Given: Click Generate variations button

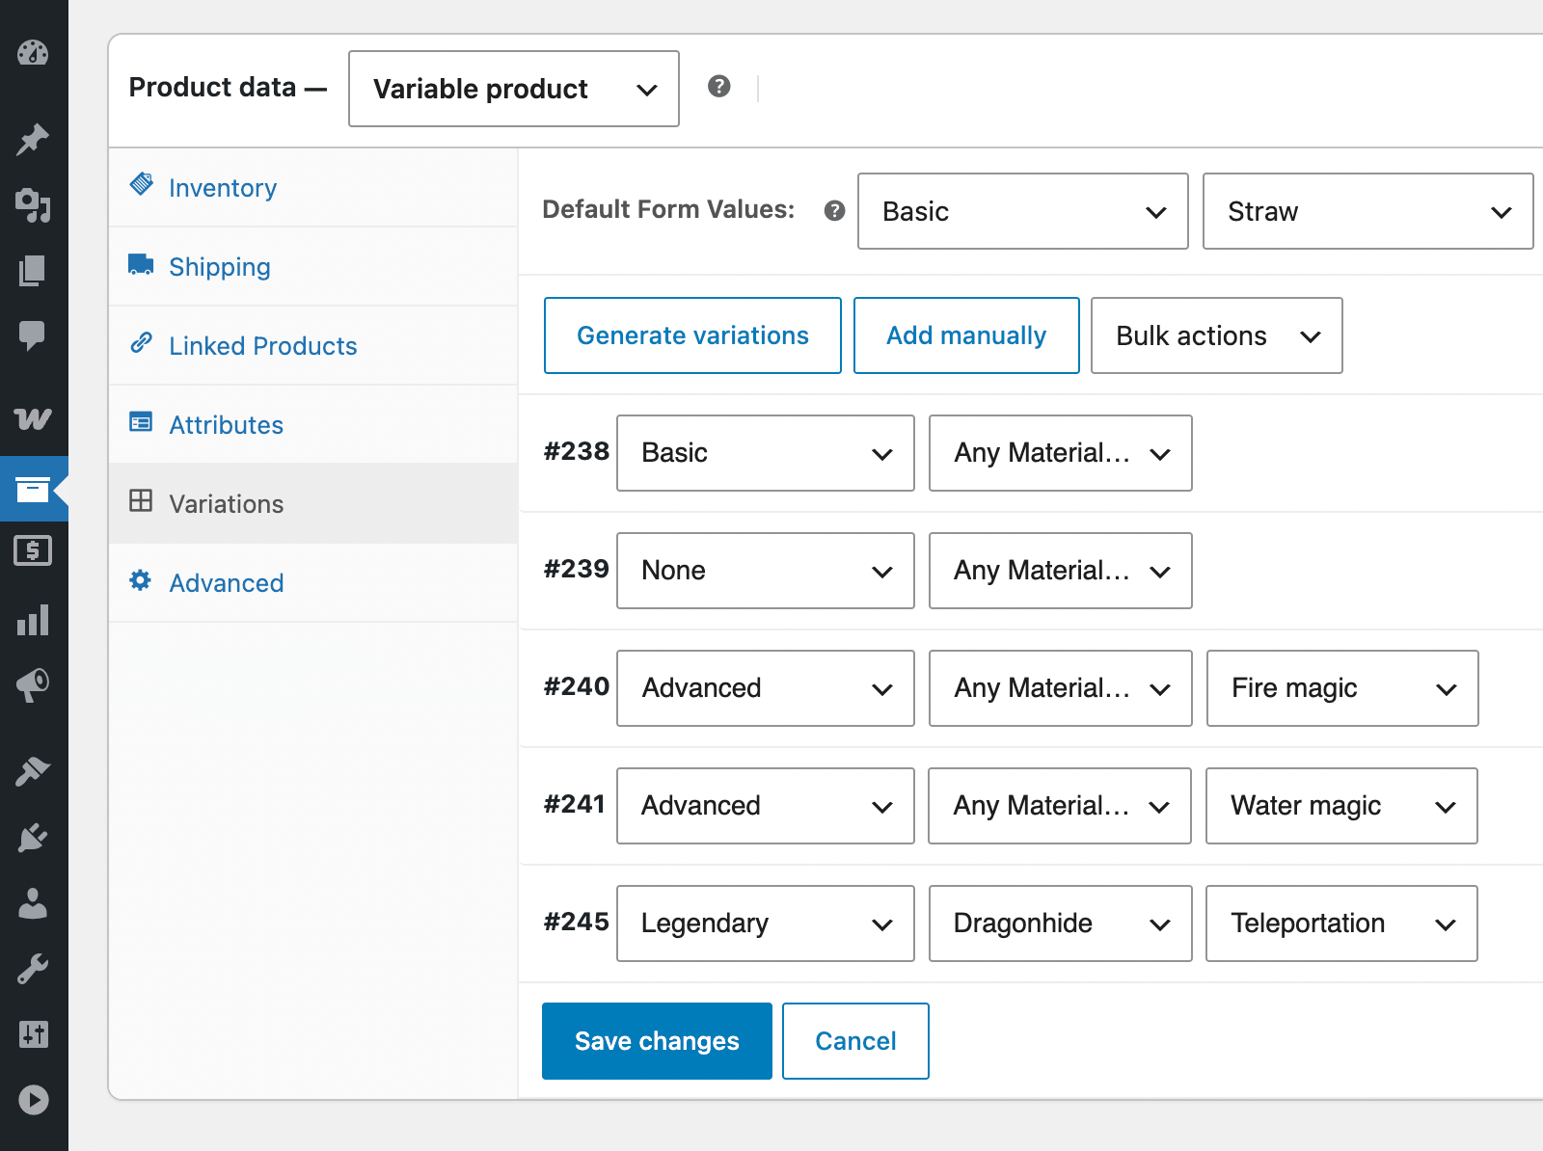Looking at the screenshot, I should [x=692, y=335].
